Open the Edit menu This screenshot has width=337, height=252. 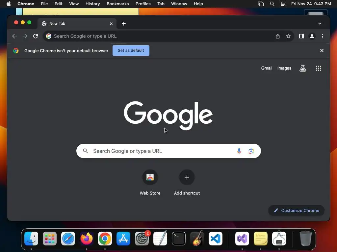(x=58, y=4)
